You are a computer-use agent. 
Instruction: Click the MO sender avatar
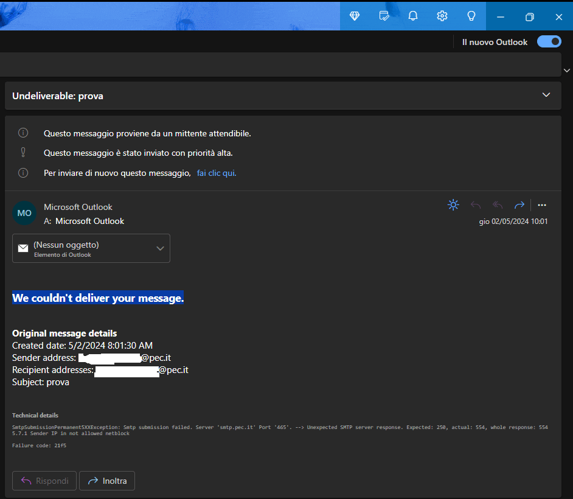pyautogui.click(x=24, y=213)
